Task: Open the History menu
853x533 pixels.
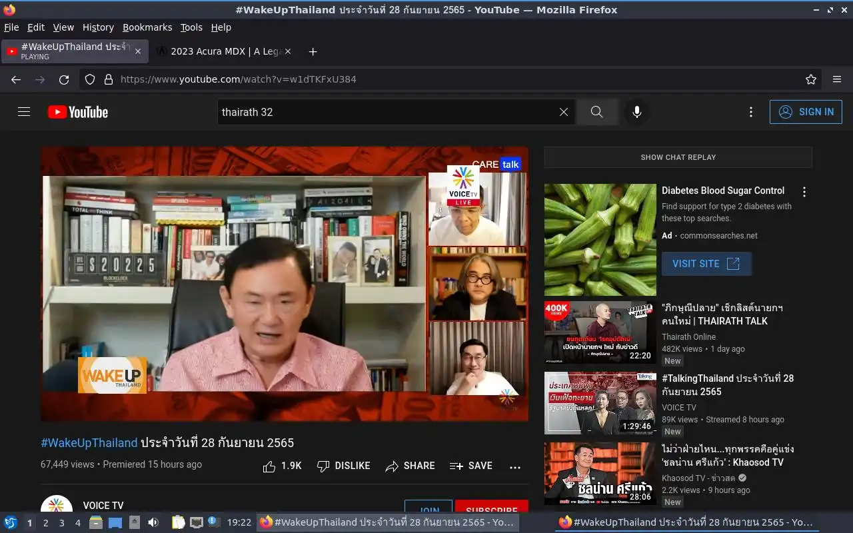Action: [98, 27]
